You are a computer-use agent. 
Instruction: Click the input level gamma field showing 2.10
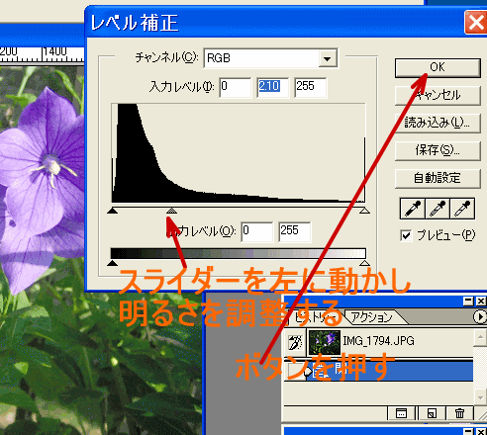273,87
